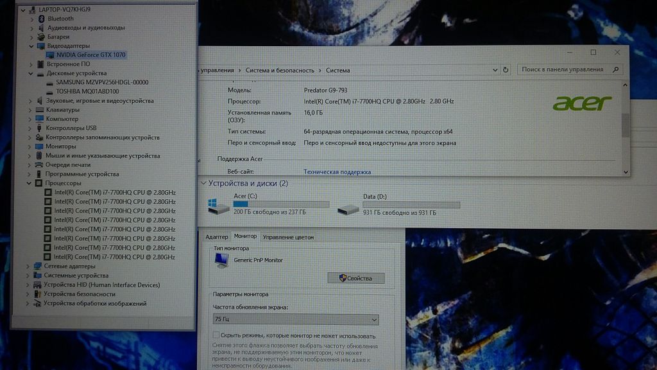Image resolution: width=657 pixels, height=370 pixels.
Task: Collapse the Устройства и диски (2) group
Action: click(203, 183)
